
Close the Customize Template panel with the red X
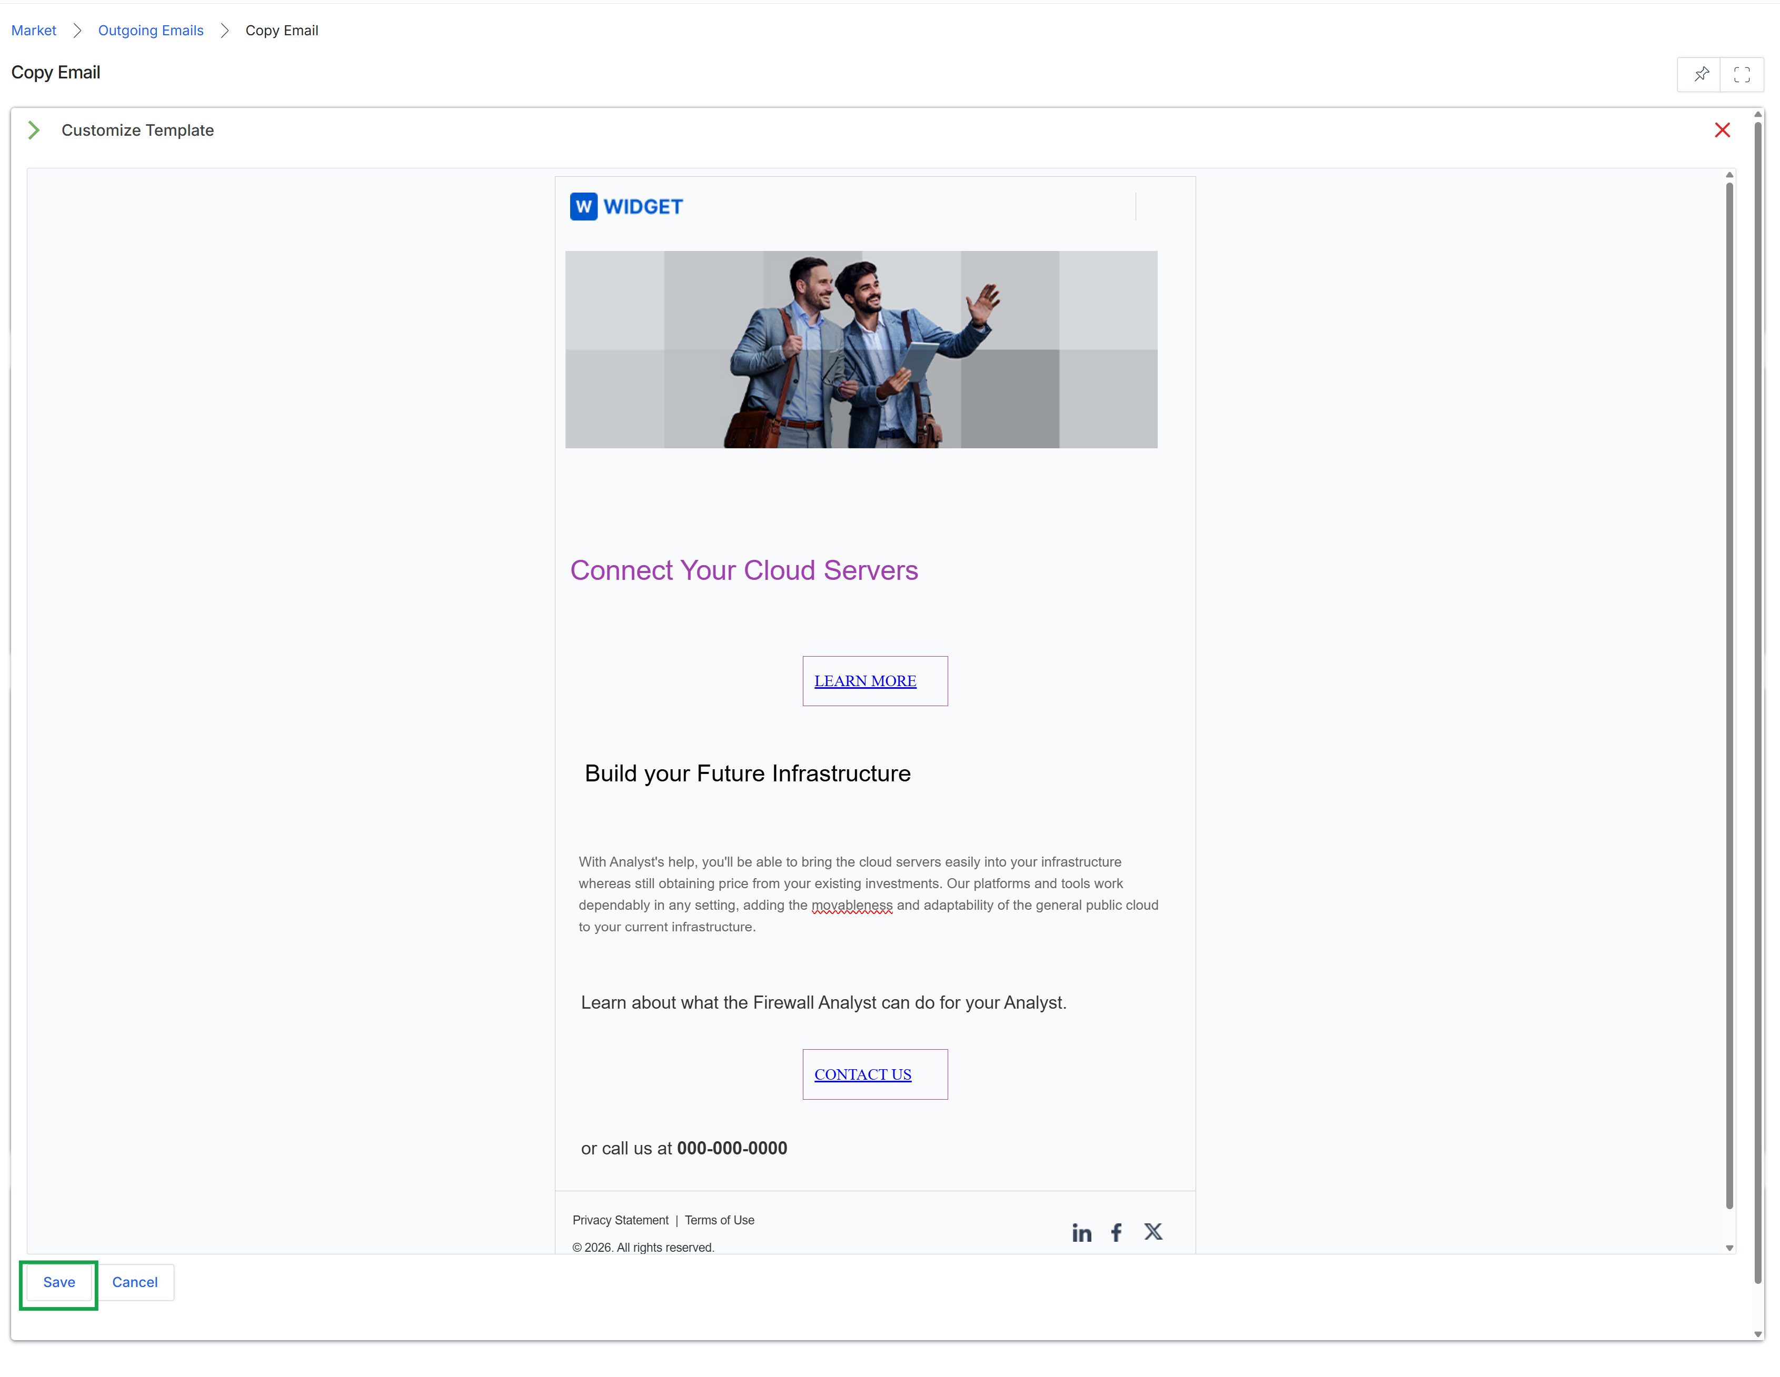[1722, 130]
